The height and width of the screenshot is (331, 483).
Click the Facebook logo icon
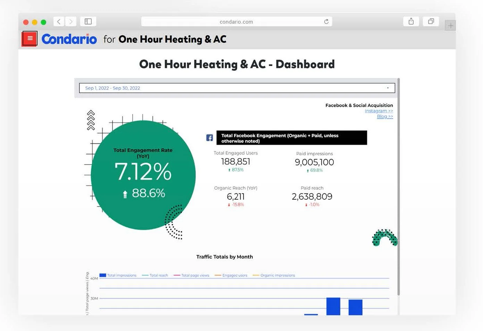pos(210,138)
